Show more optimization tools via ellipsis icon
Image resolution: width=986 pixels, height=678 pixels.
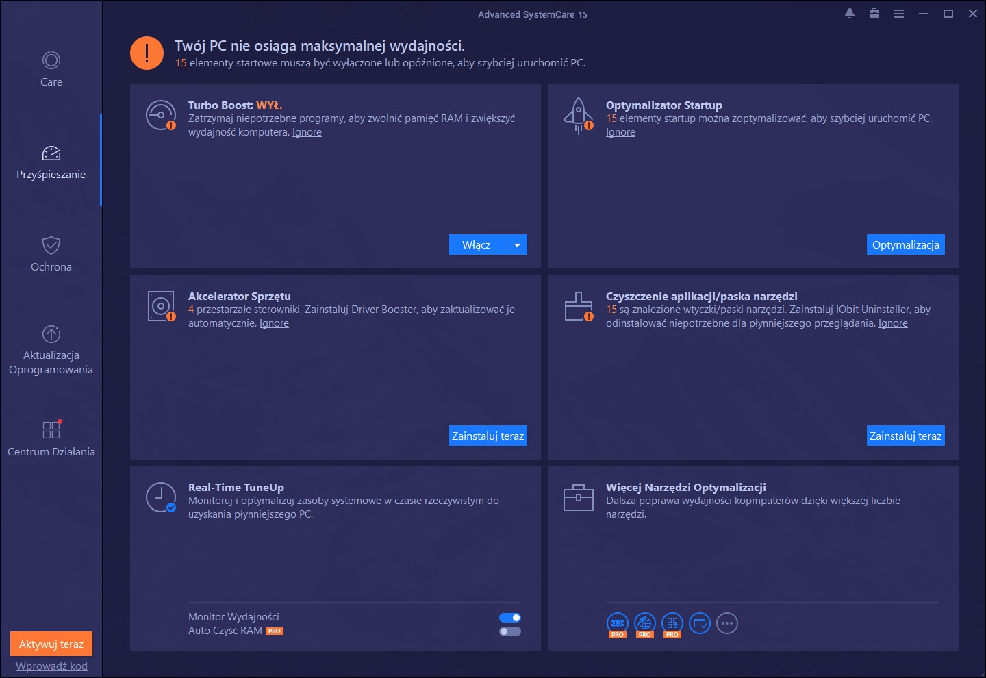pos(727,623)
